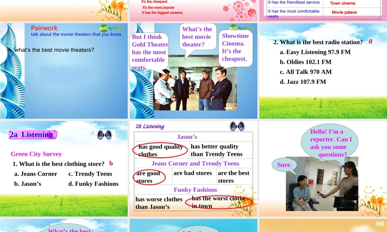The width and height of the screenshot is (387, 232).
Task: Click the speaker icon on 2b Listening slide
Action: click(x=237, y=126)
